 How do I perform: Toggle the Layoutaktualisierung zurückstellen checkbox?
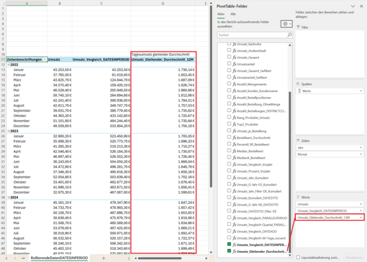coord(297,258)
